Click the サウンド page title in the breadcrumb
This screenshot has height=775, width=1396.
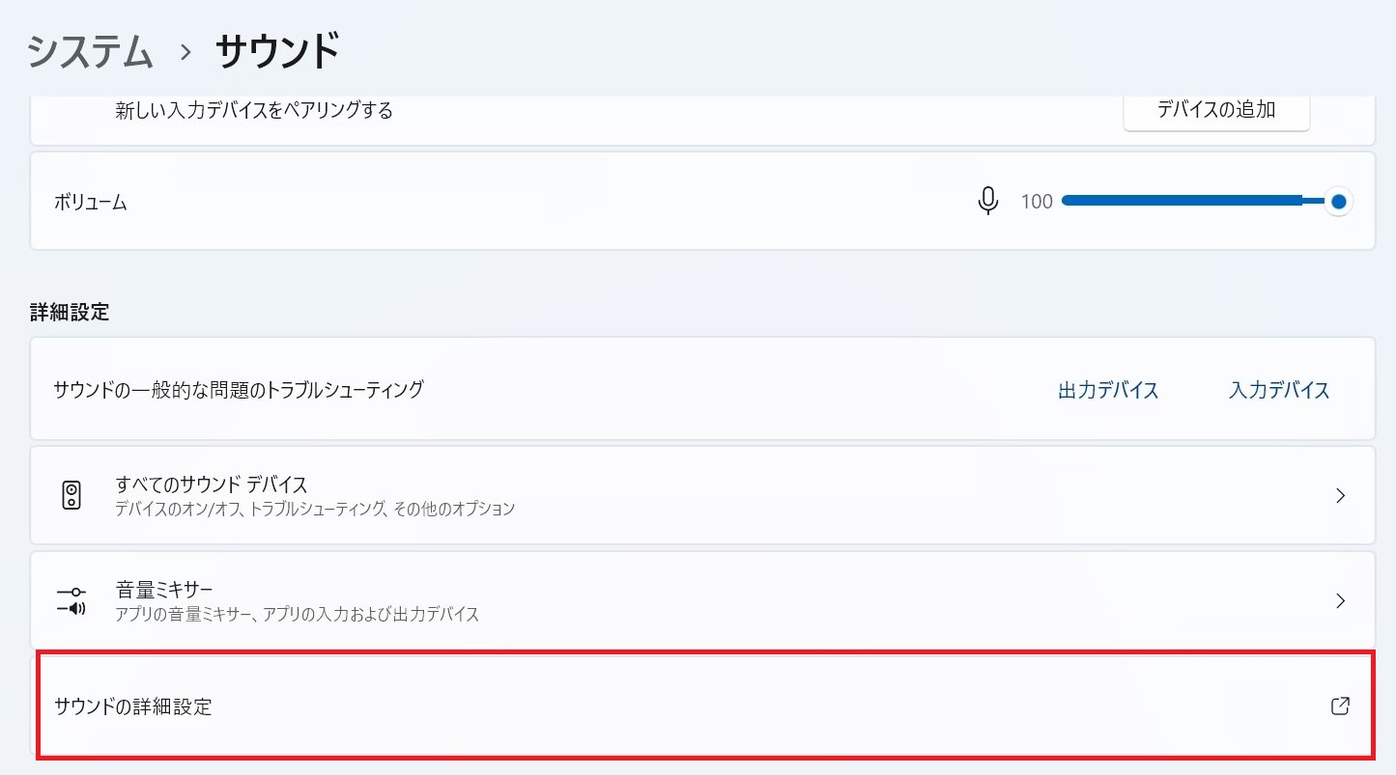coord(277,52)
